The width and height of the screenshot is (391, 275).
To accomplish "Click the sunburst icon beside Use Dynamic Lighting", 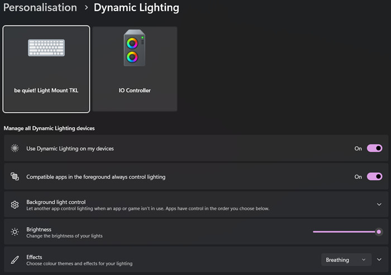I will (x=15, y=148).
